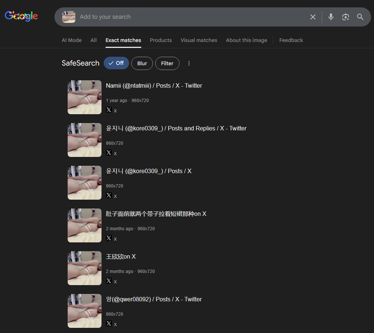
Task: Click the X favicon under the 王欣欣 result
Action: [x=109, y=281]
